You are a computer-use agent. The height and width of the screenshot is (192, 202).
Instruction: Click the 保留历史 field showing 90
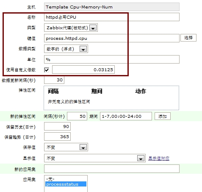(57, 126)
